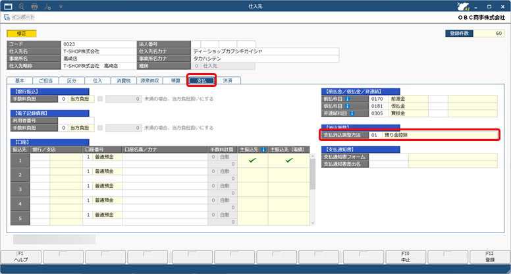Click the 非連結科目 code 0305 field

tap(379, 113)
